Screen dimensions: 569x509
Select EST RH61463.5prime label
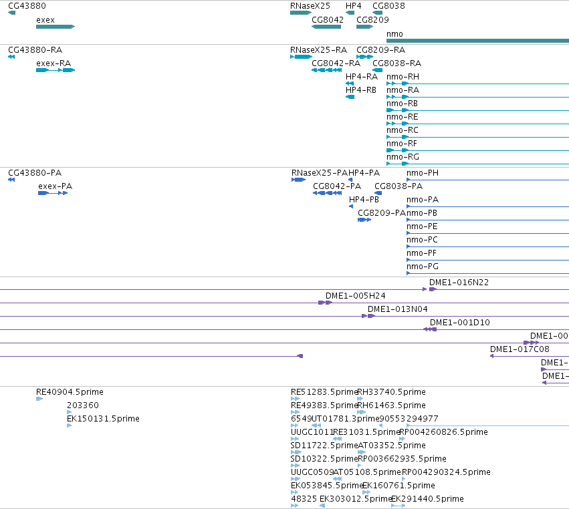point(392,405)
